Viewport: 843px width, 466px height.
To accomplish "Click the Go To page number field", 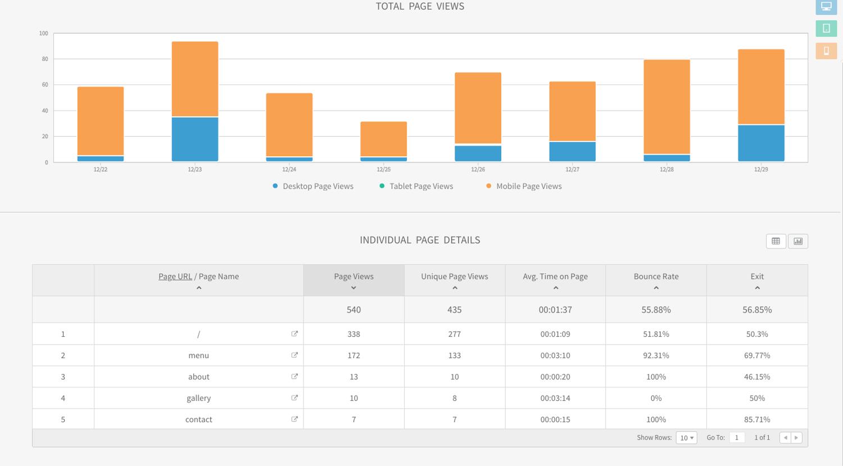I will coord(737,438).
